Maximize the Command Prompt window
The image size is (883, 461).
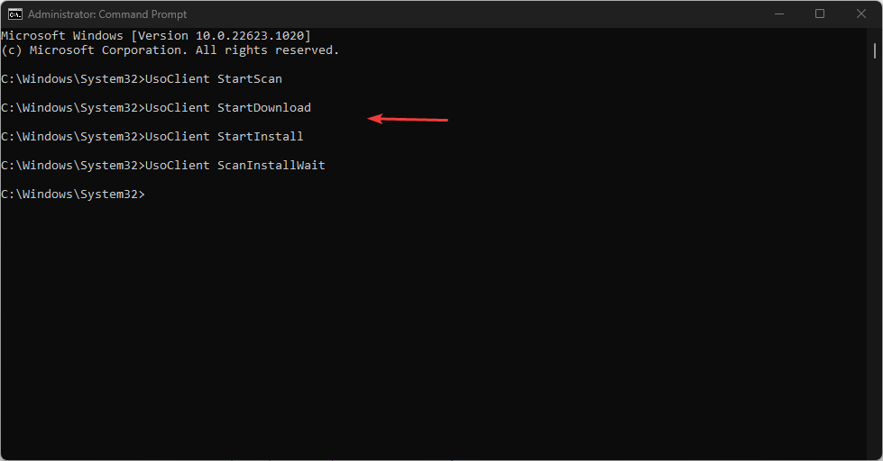pos(820,14)
